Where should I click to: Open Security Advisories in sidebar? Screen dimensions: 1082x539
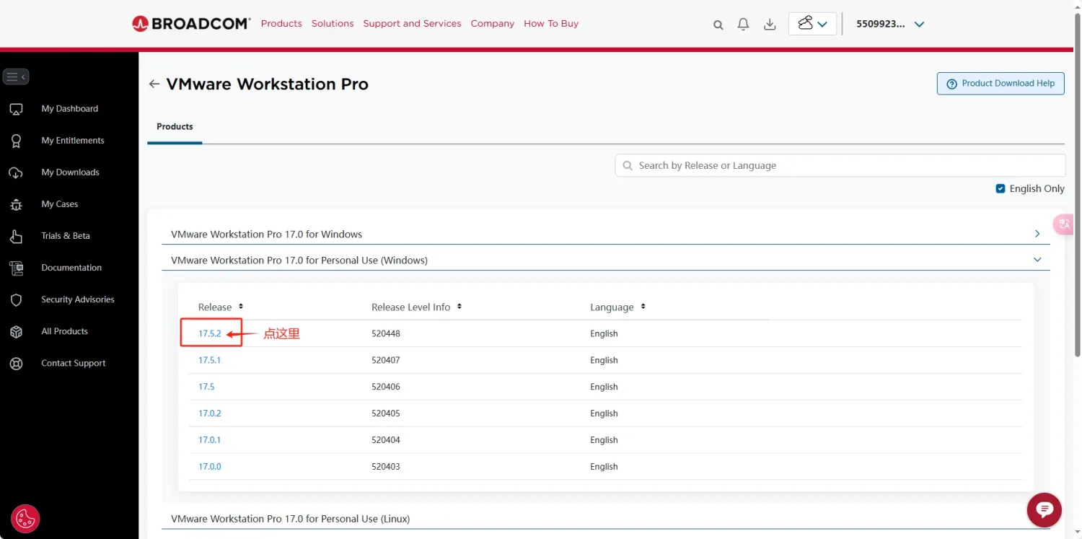coord(78,299)
